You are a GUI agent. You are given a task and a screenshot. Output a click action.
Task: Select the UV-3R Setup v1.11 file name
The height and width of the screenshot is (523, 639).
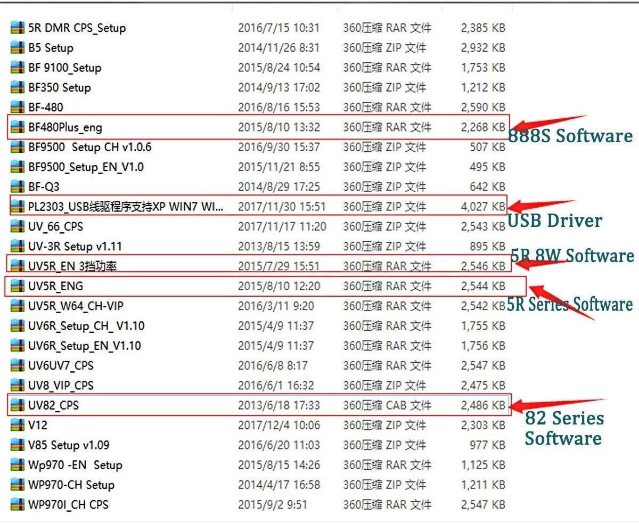(x=75, y=247)
